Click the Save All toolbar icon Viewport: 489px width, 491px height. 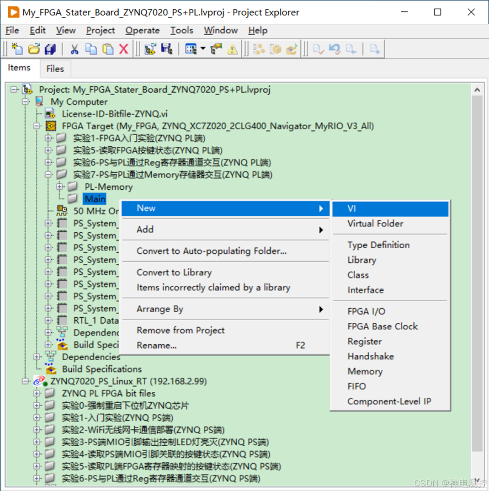click(50, 49)
